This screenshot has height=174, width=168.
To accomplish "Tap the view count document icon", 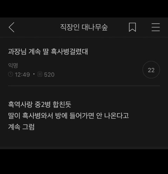I will pyautogui.click(x=40, y=74).
